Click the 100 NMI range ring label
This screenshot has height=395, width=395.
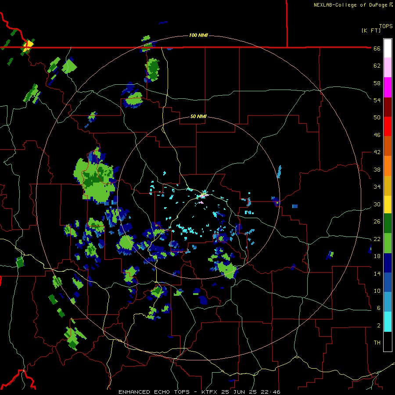198,35
